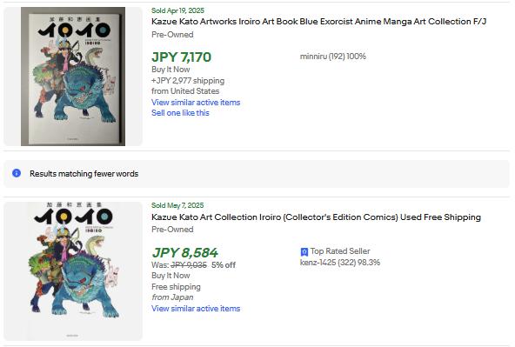Screen dimensions: 515x347
Task: Open 'Kazue Kato Artworks Iroiro Art Book' listing title
Action: tap(318, 22)
